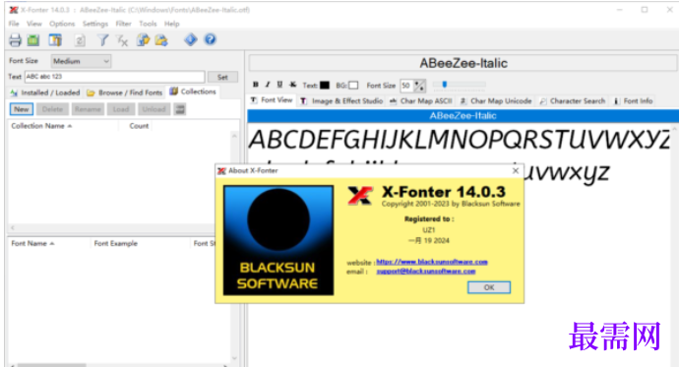Click the refresh document toolbar icon

80,40
